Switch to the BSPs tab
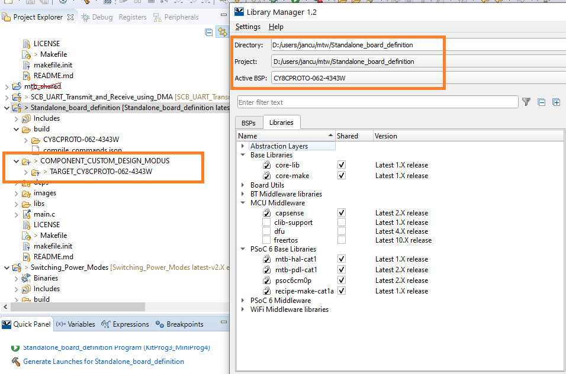Screen dimensions: 566x374 click(249, 122)
